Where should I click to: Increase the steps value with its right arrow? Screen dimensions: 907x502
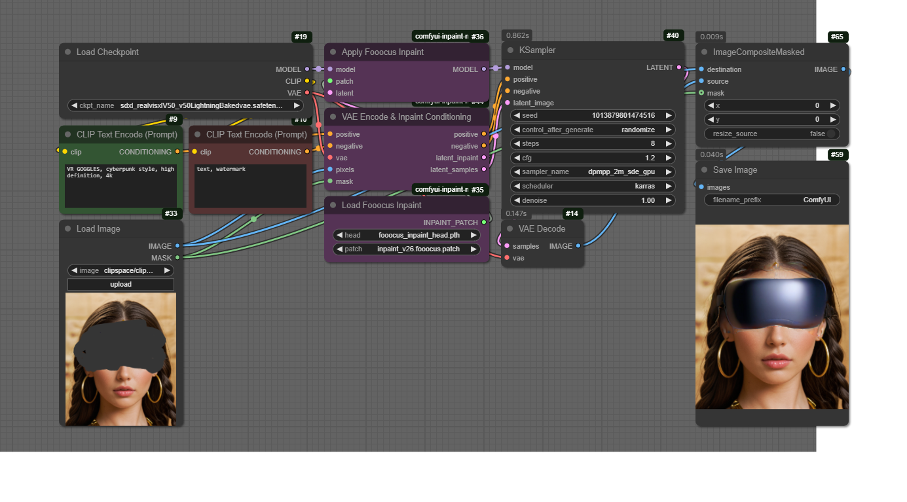[669, 144]
